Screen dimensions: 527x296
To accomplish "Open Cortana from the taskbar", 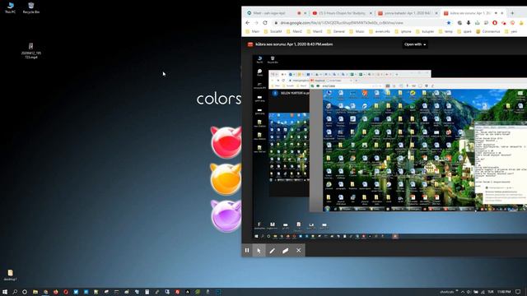I will point(25,292).
